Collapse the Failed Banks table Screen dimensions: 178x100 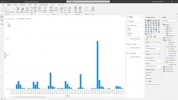tap(162, 40)
